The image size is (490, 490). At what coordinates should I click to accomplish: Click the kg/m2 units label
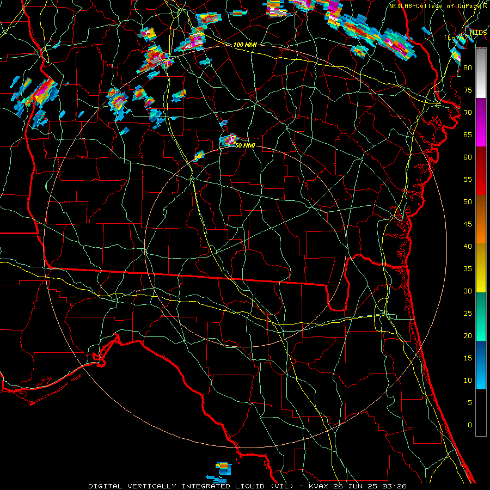(458, 38)
